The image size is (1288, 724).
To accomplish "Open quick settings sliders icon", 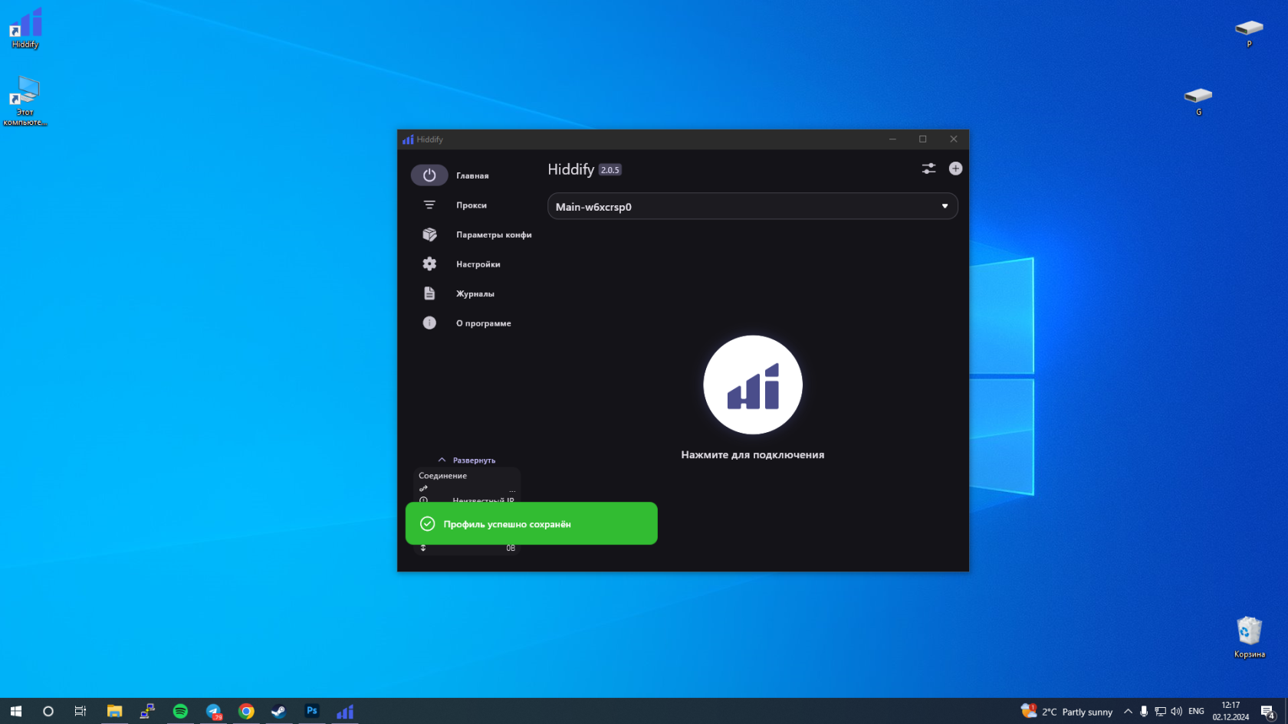I will 928,169.
